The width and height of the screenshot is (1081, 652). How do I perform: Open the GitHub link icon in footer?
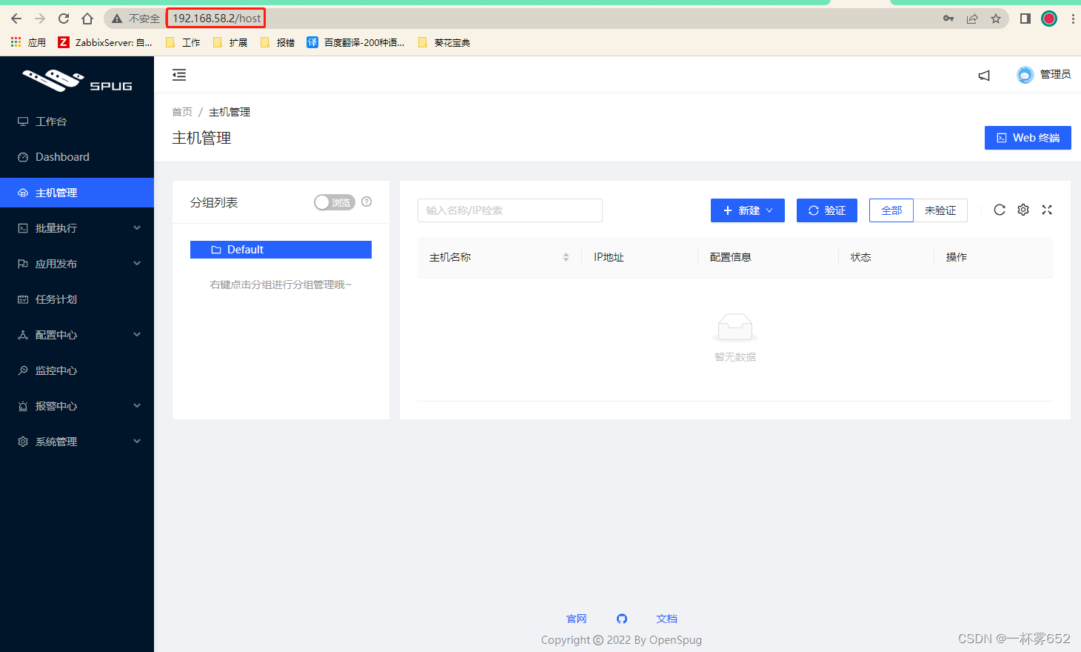pos(622,619)
